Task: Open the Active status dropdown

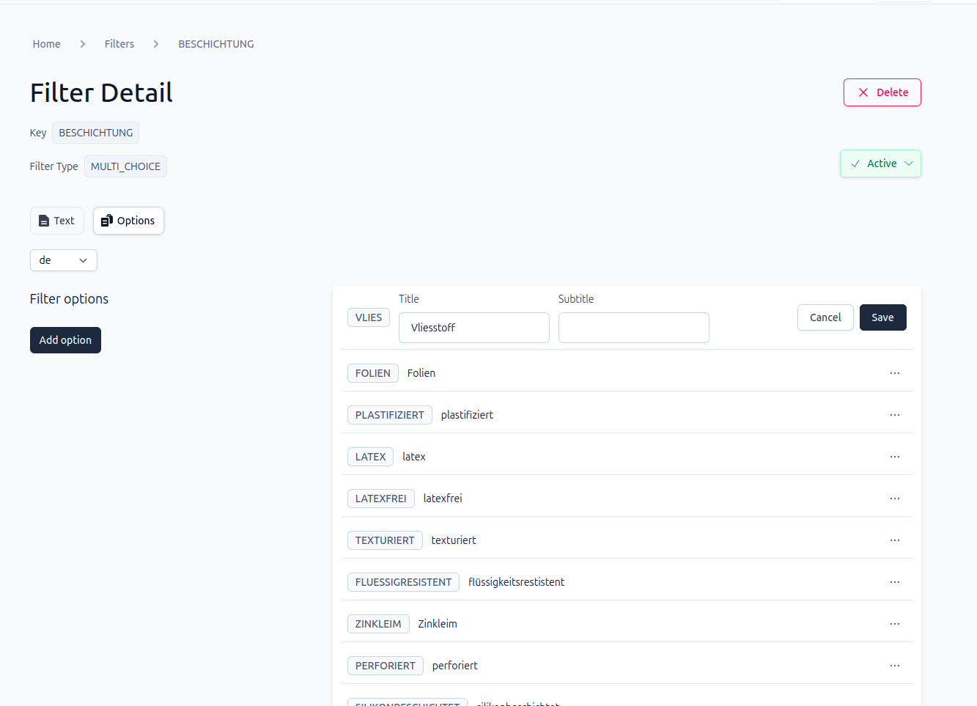Action: 880,163
